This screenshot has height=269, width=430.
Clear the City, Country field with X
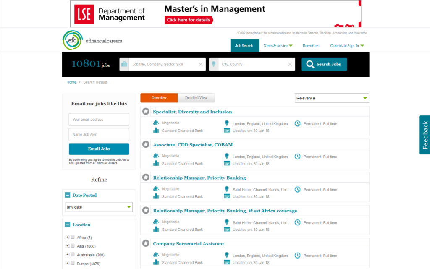coord(290,64)
